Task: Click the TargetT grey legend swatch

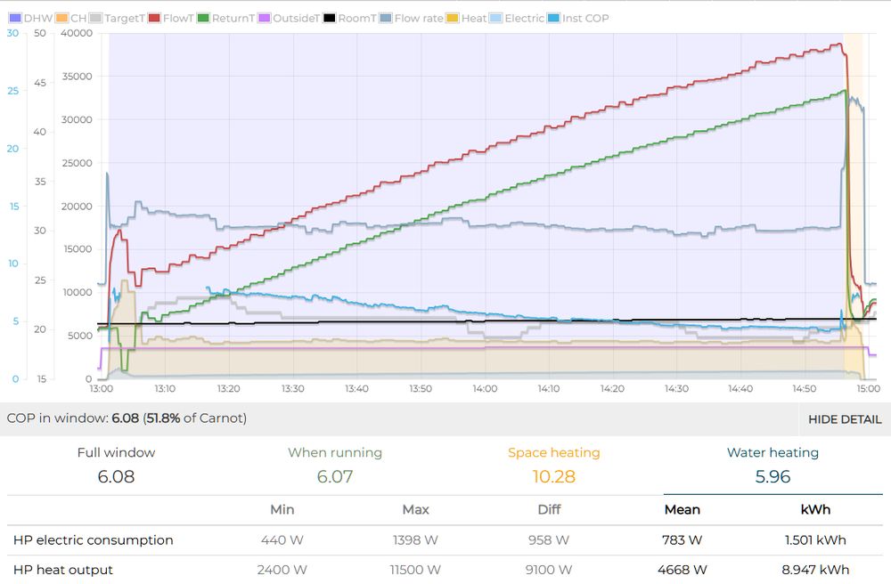Action: [x=95, y=18]
